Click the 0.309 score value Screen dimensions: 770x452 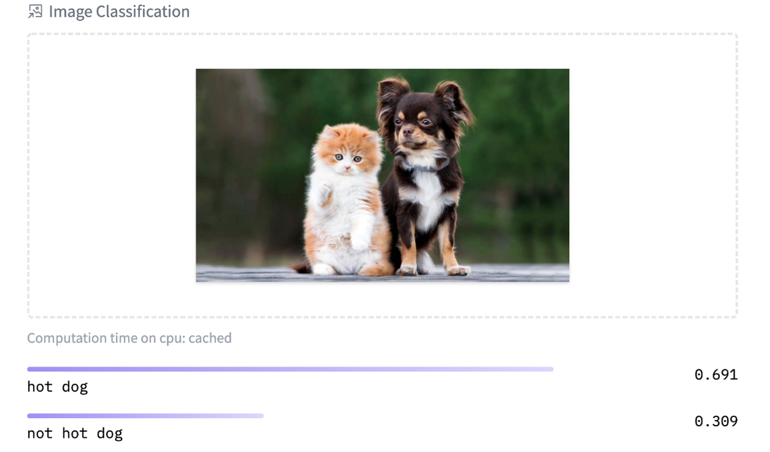[x=716, y=421]
